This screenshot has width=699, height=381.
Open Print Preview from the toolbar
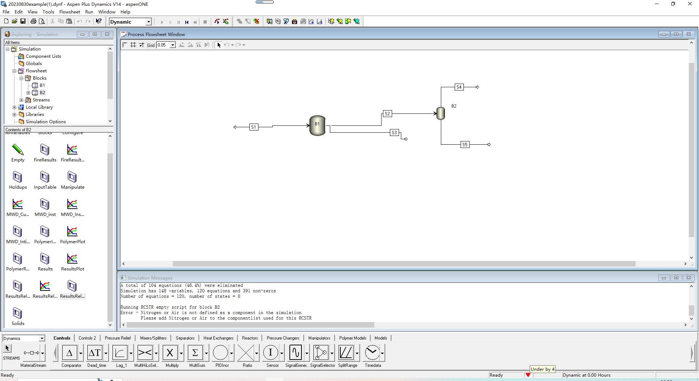[x=42, y=21]
